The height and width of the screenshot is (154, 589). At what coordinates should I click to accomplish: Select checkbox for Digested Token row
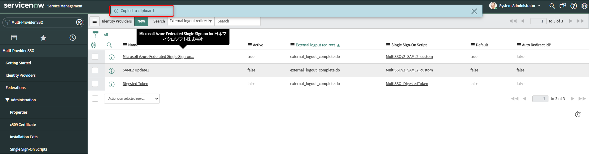click(95, 84)
